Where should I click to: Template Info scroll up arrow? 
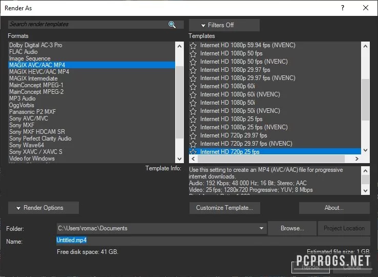(x=366, y=171)
